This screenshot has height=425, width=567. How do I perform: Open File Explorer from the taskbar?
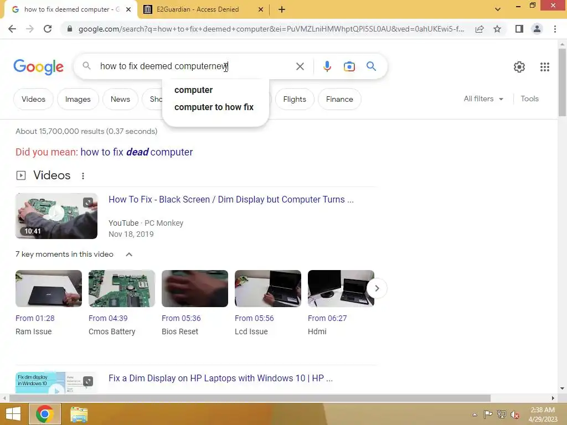[x=79, y=414]
